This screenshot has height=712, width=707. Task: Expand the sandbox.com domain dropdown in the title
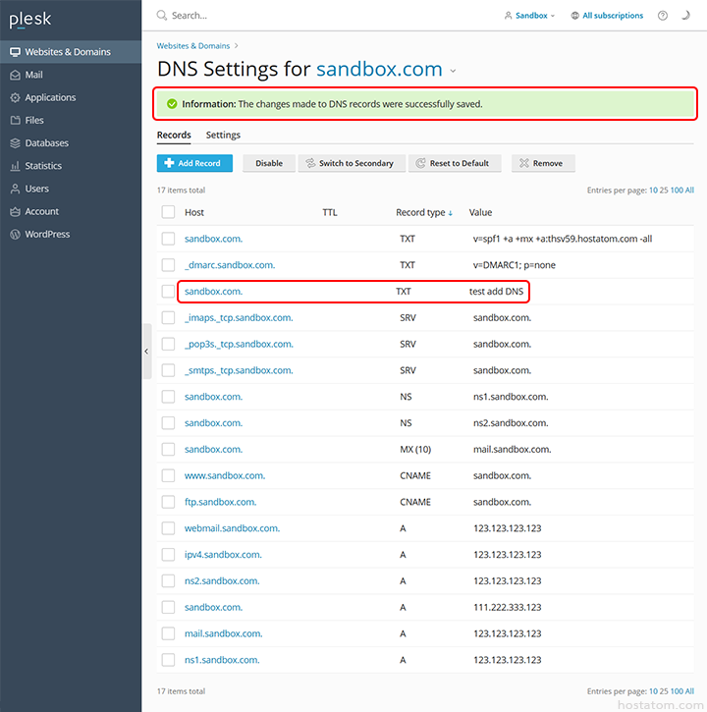coord(453,71)
